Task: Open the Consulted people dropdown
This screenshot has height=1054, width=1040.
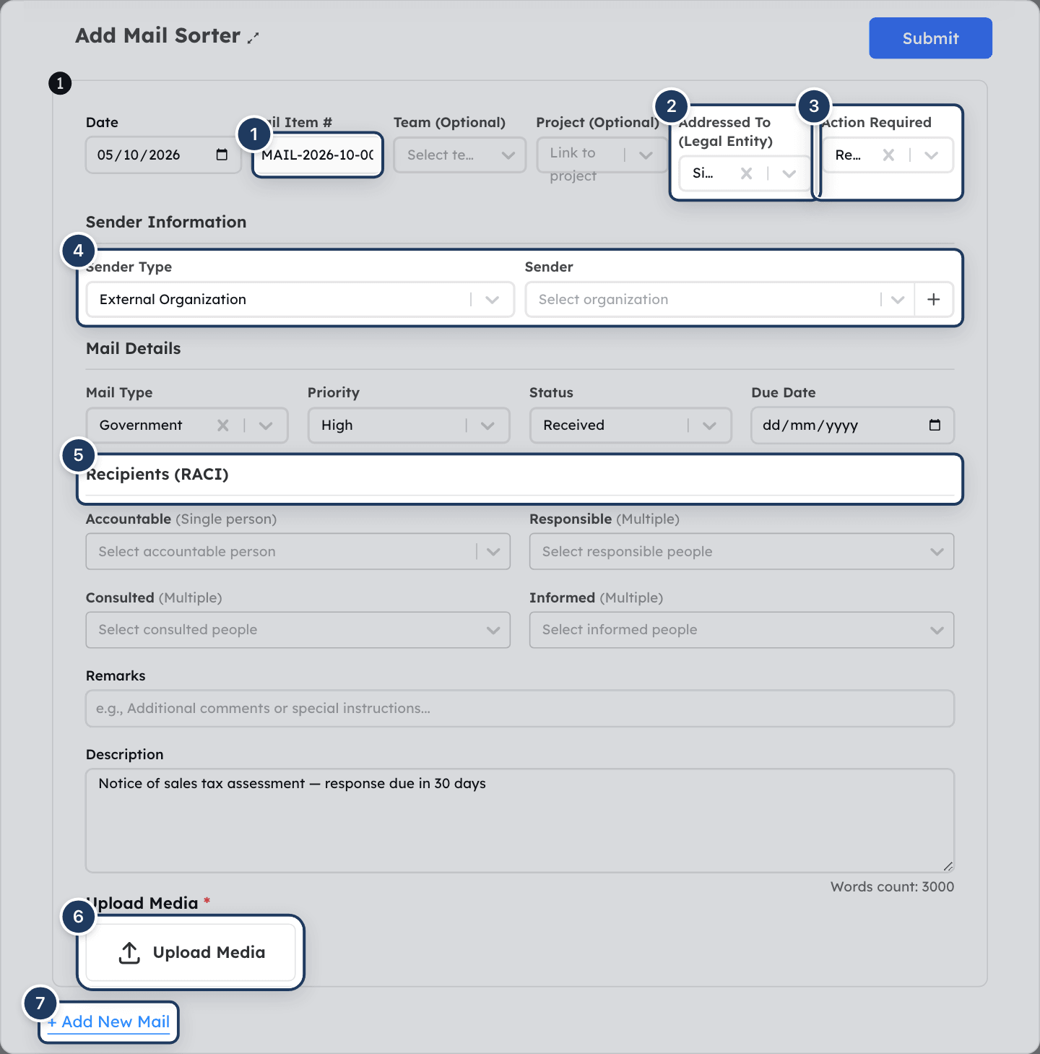Action: pos(298,630)
